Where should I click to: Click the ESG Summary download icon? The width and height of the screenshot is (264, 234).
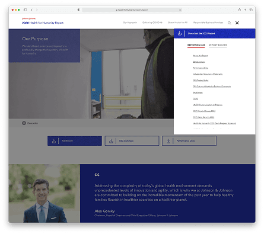tap(111, 141)
